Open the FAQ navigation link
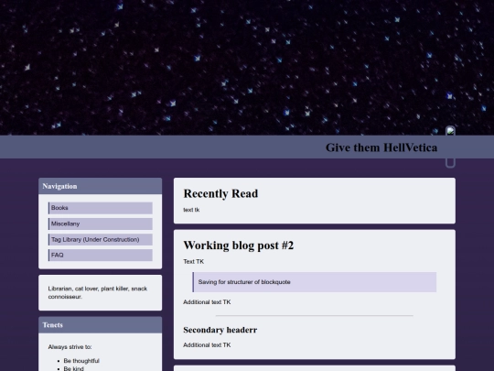Screen dimensions: 494x371 pos(101,255)
